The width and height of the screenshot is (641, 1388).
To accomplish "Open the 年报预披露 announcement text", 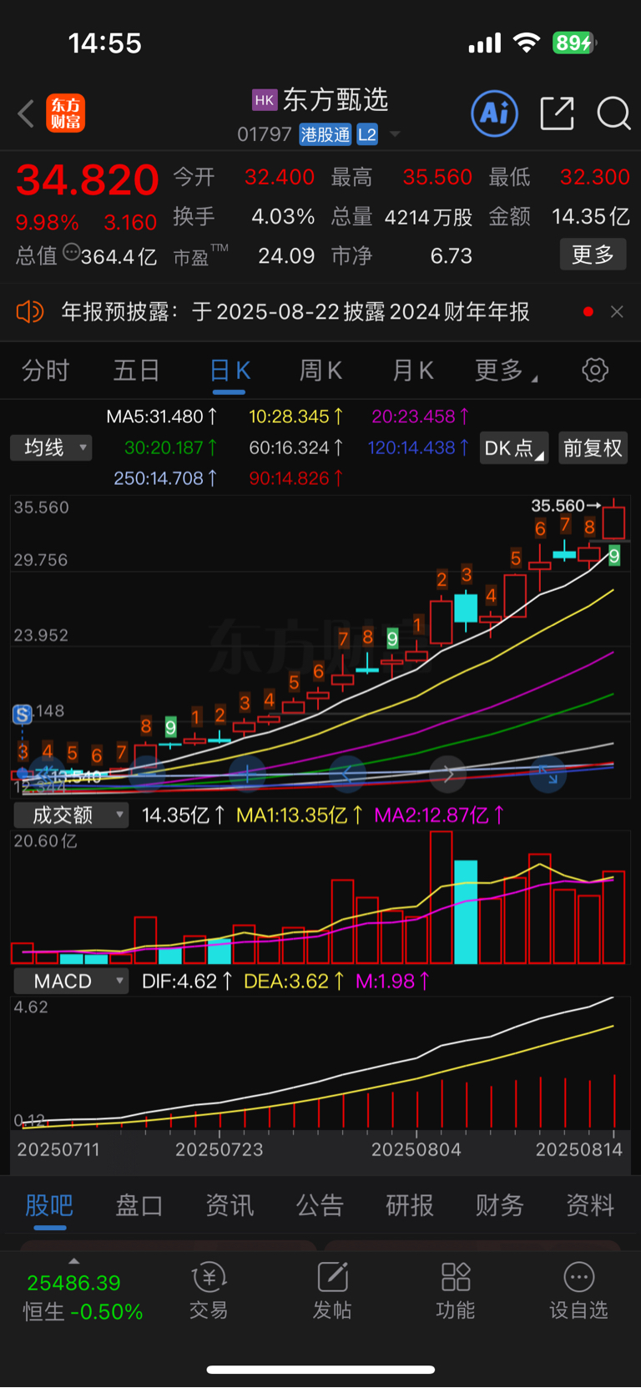I will [295, 312].
